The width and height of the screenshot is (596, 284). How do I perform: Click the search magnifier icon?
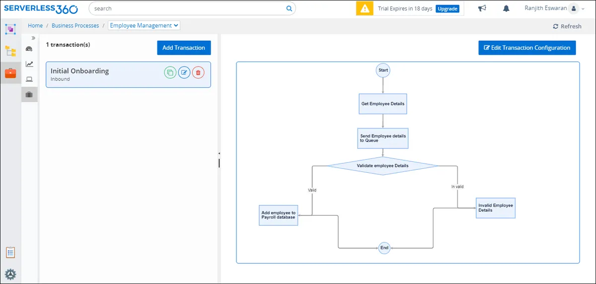[x=289, y=8]
